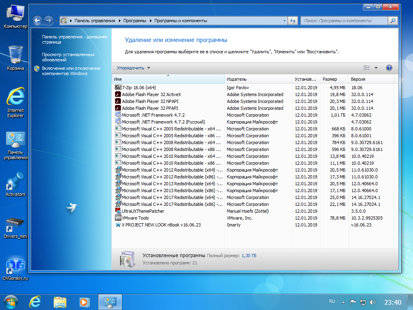Click the volume speaker tray icon
This screenshot has width=413, height=310.
pos(373,302)
